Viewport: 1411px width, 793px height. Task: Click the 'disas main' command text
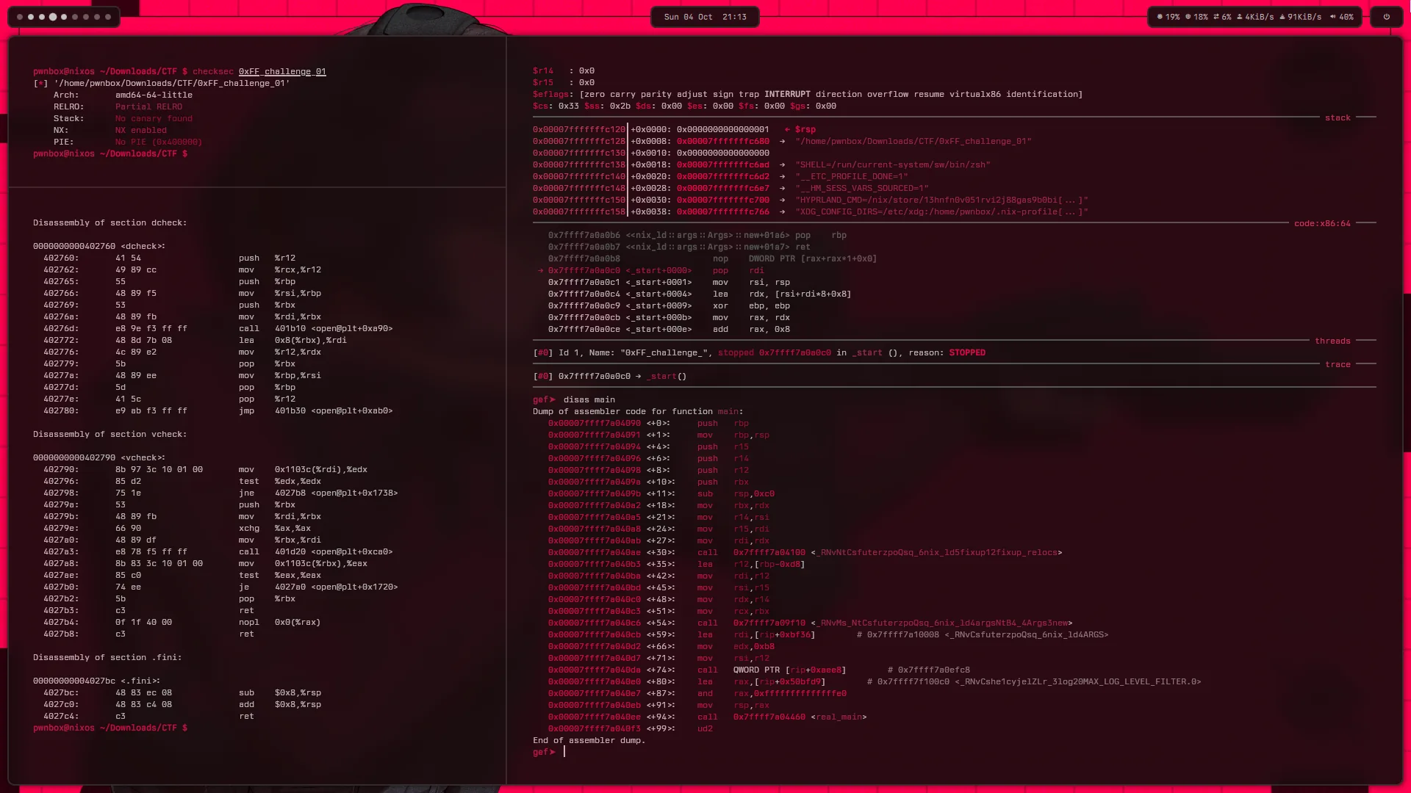[589, 399]
